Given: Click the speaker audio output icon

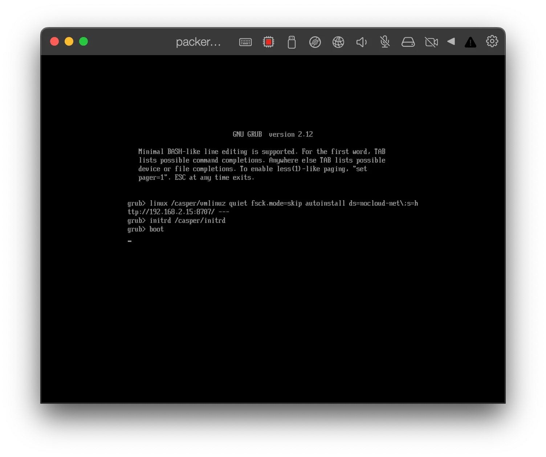Looking at the screenshot, I should pos(361,42).
